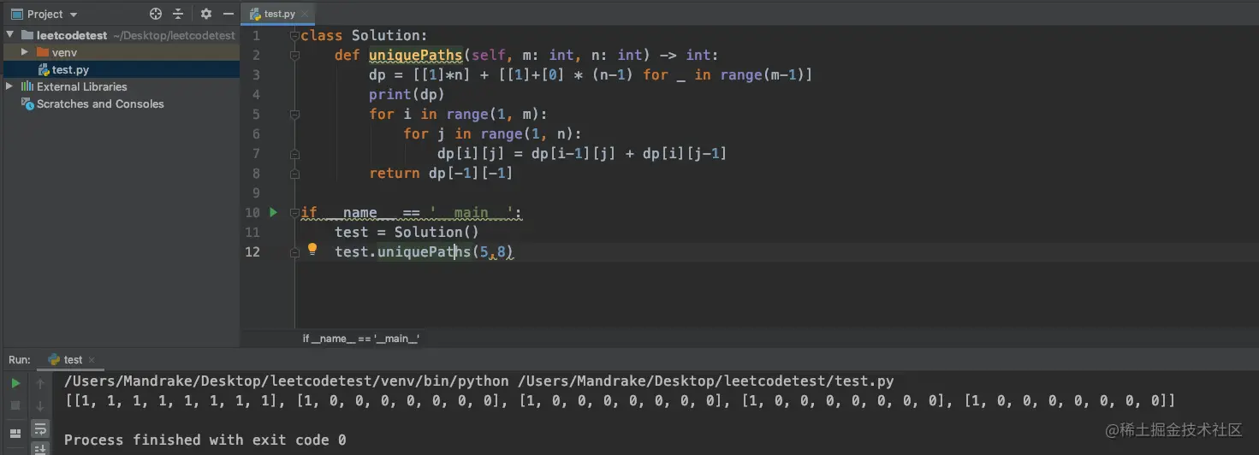Image resolution: width=1259 pixels, height=455 pixels.
Task: Click the Down the Stack Trace arrow
Action: [39, 405]
